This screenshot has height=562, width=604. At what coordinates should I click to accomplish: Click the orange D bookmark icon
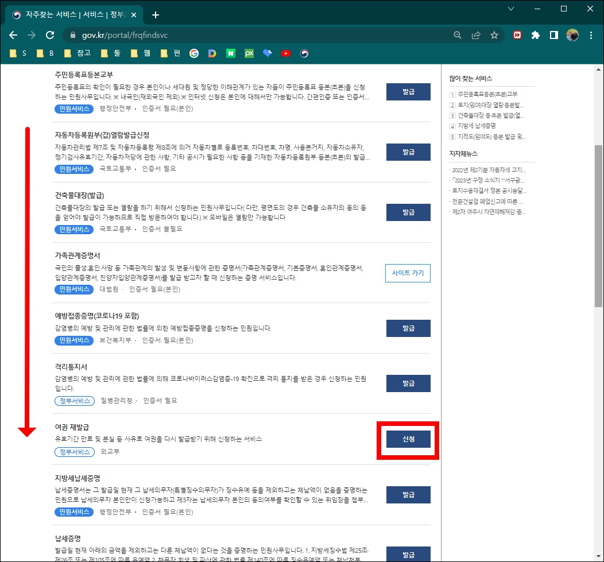click(212, 53)
